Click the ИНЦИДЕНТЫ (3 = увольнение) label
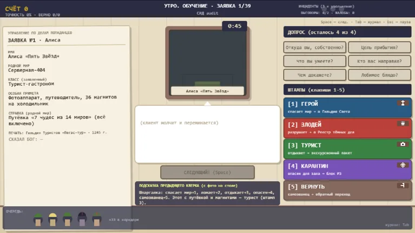This screenshot has height=233, width=415. click(x=326, y=6)
